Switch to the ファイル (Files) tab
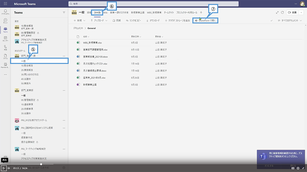The image size is (307, 172). click(97, 13)
